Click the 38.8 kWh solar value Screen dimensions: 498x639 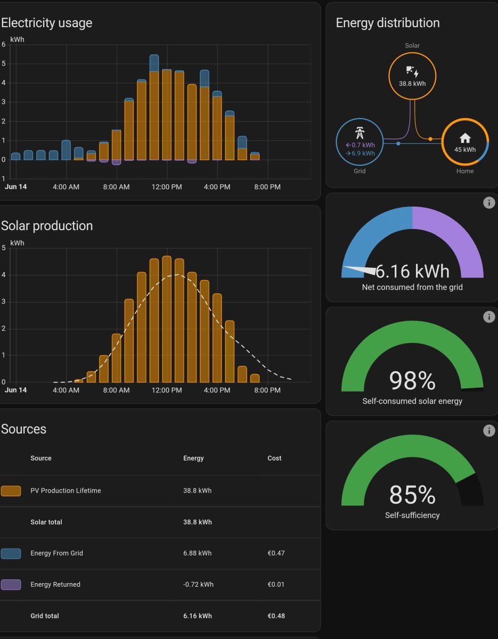pyautogui.click(x=412, y=84)
